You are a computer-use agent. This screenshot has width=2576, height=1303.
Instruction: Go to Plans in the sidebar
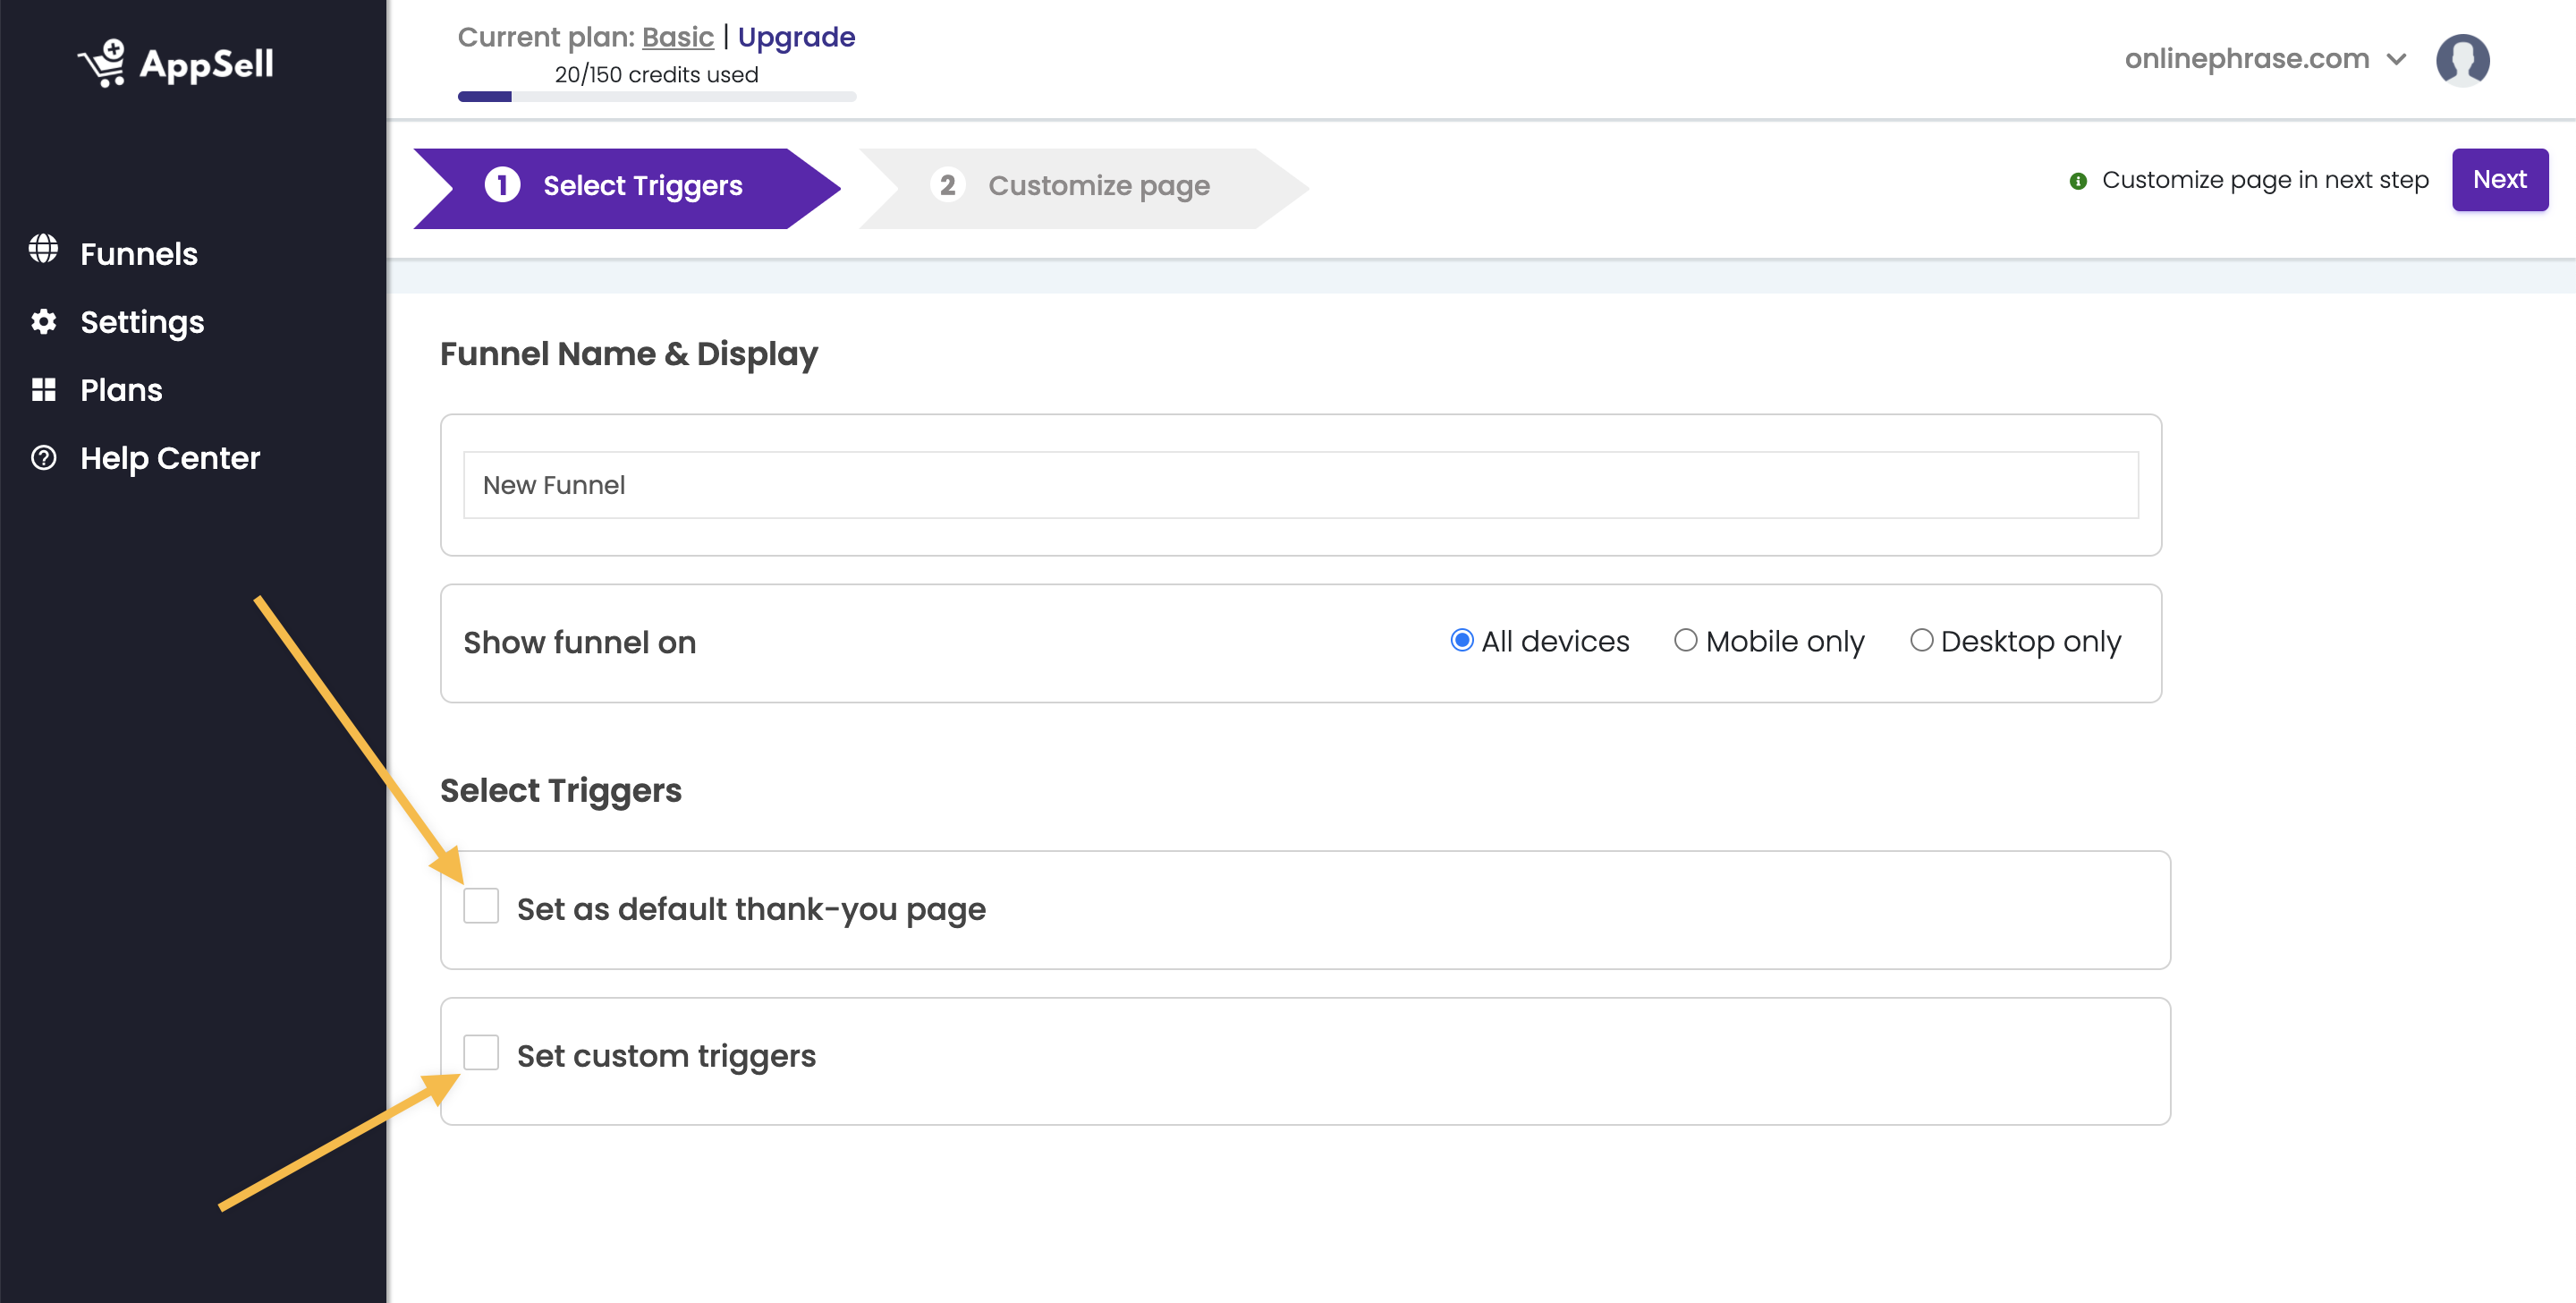coord(121,389)
